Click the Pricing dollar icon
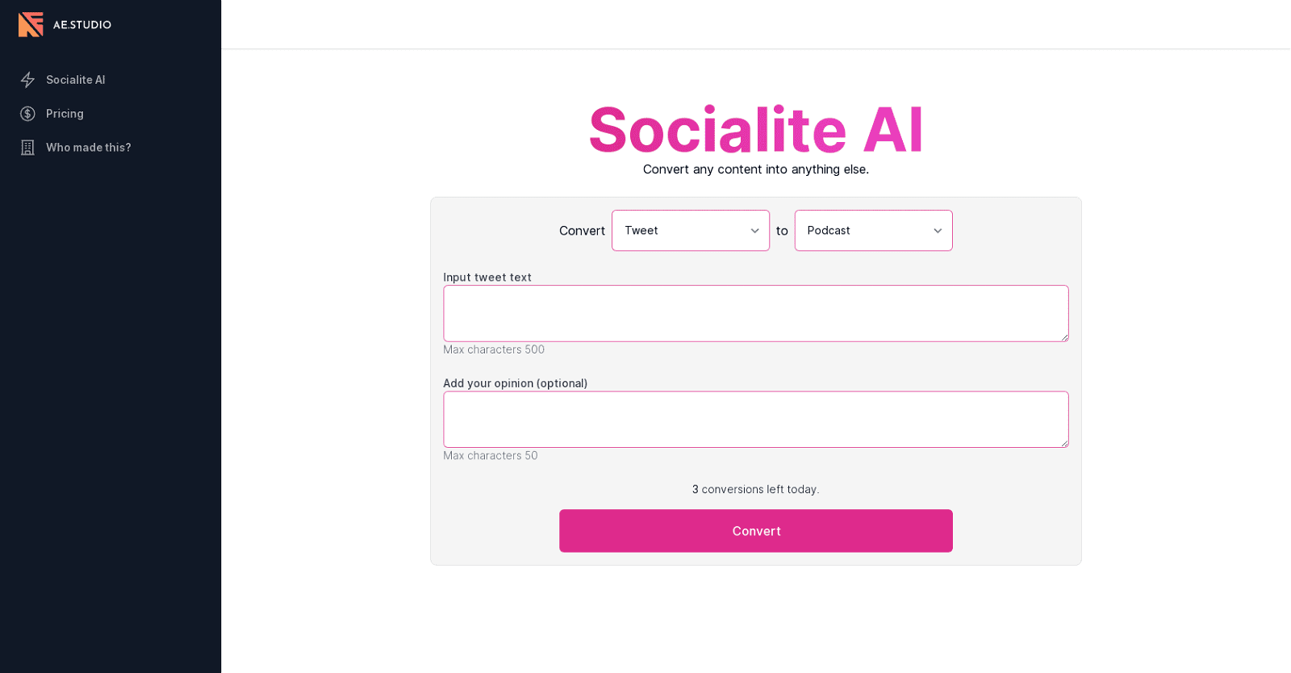1291x673 pixels. pyautogui.click(x=27, y=113)
